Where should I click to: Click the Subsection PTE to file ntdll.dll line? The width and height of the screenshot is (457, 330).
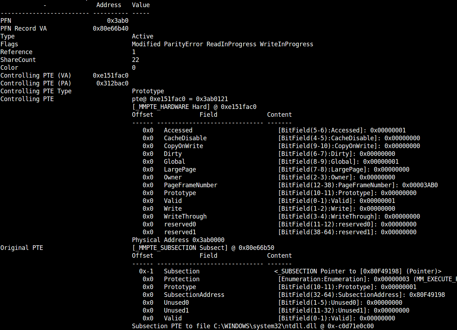(253, 326)
